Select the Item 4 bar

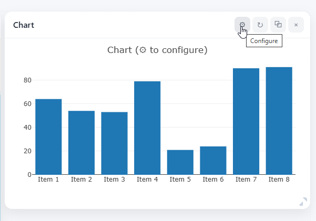147,128
